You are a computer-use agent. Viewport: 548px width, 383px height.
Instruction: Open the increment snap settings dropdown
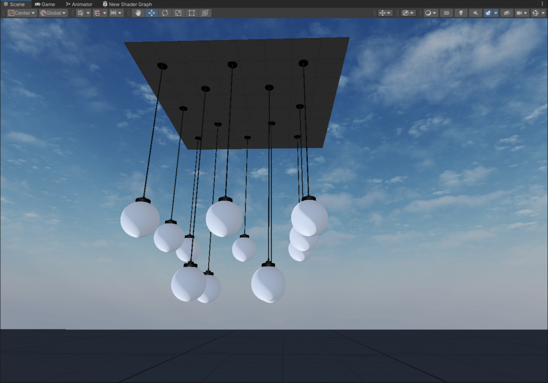pyautogui.click(x=116, y=13)
